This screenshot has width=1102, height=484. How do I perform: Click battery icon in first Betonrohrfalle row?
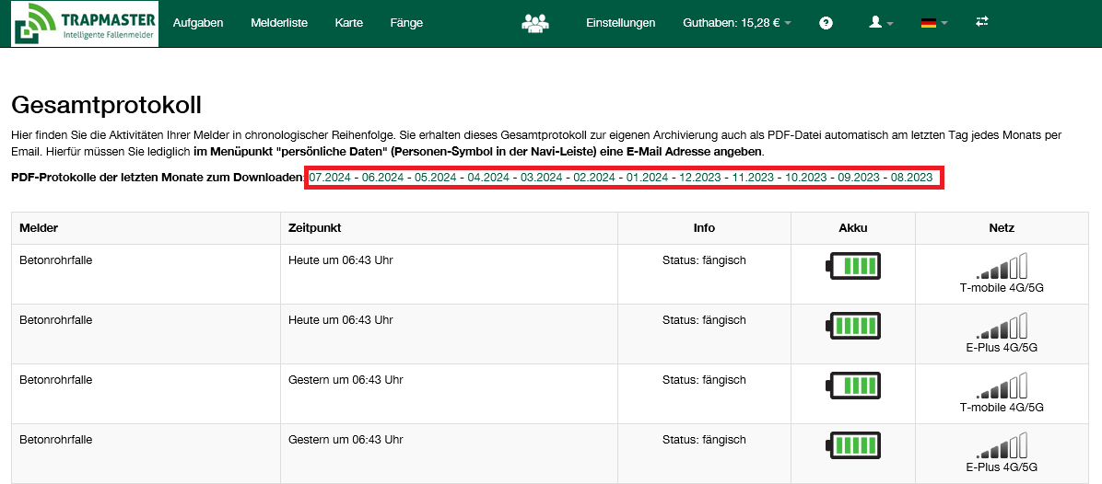point(853,266)
